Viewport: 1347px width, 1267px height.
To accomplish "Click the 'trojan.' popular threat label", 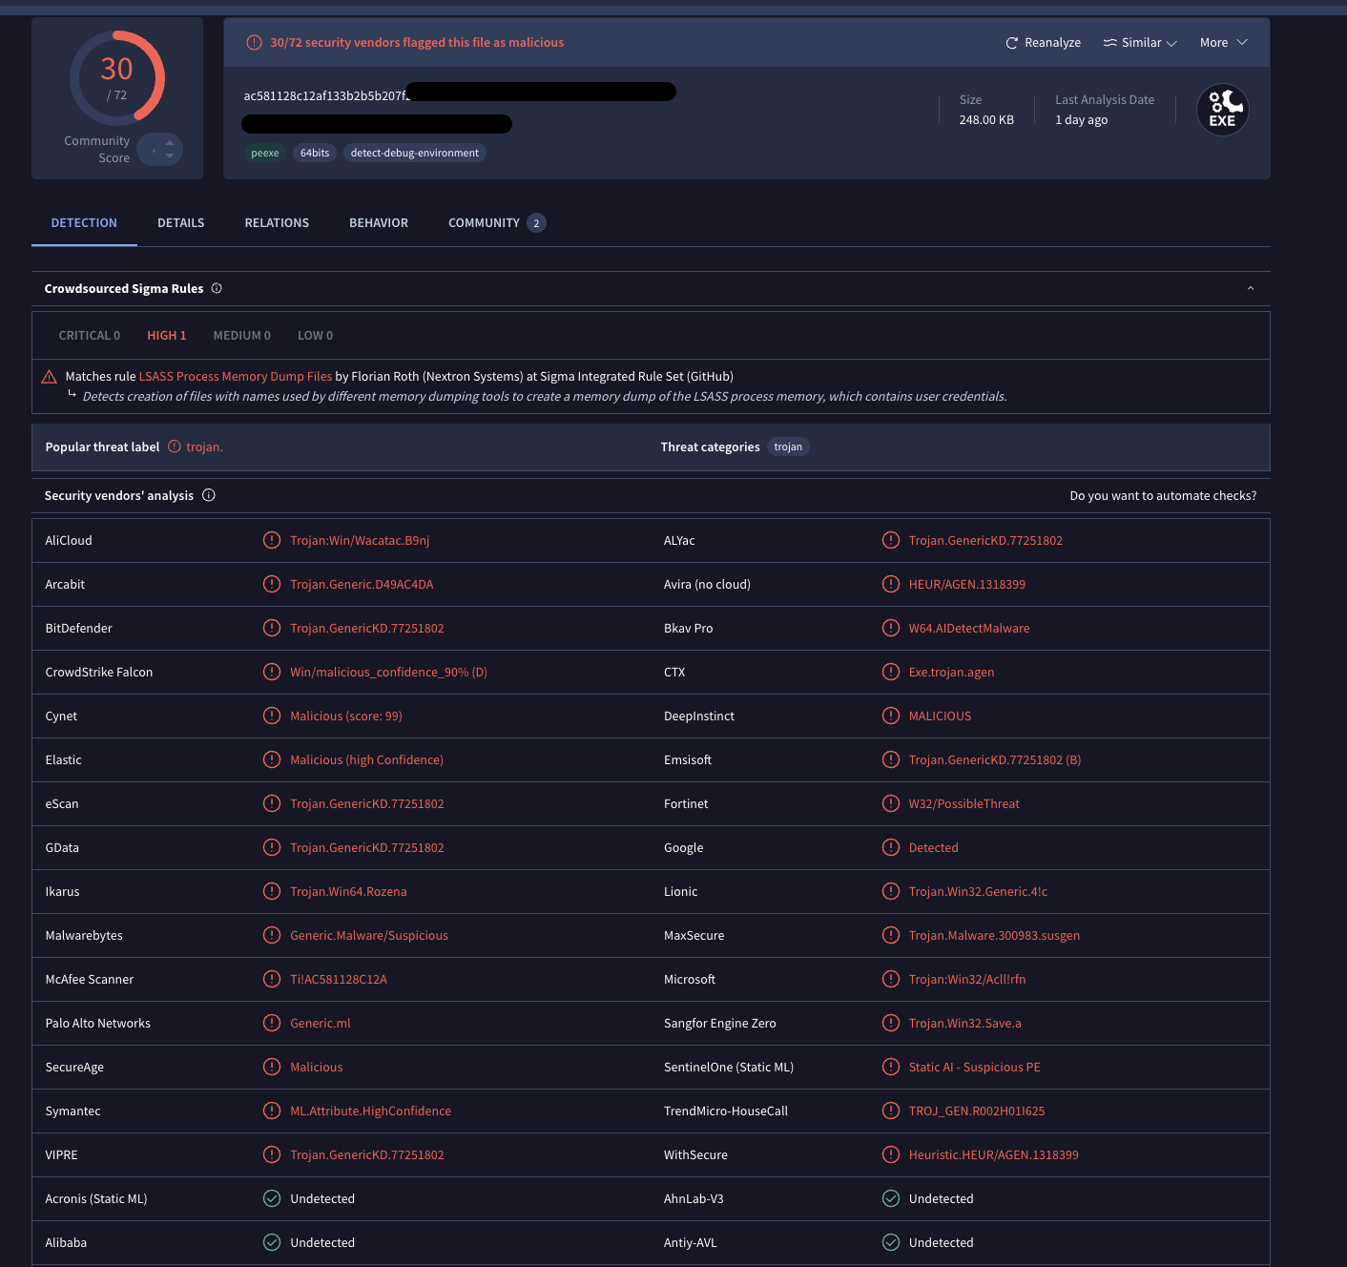I will pos(204,447).
